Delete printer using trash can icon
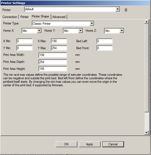151x155 pixels. [x=126, y=10]
